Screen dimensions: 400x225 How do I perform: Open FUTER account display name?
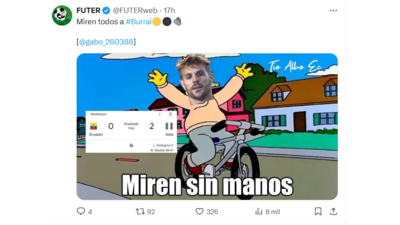click(88, 11)
